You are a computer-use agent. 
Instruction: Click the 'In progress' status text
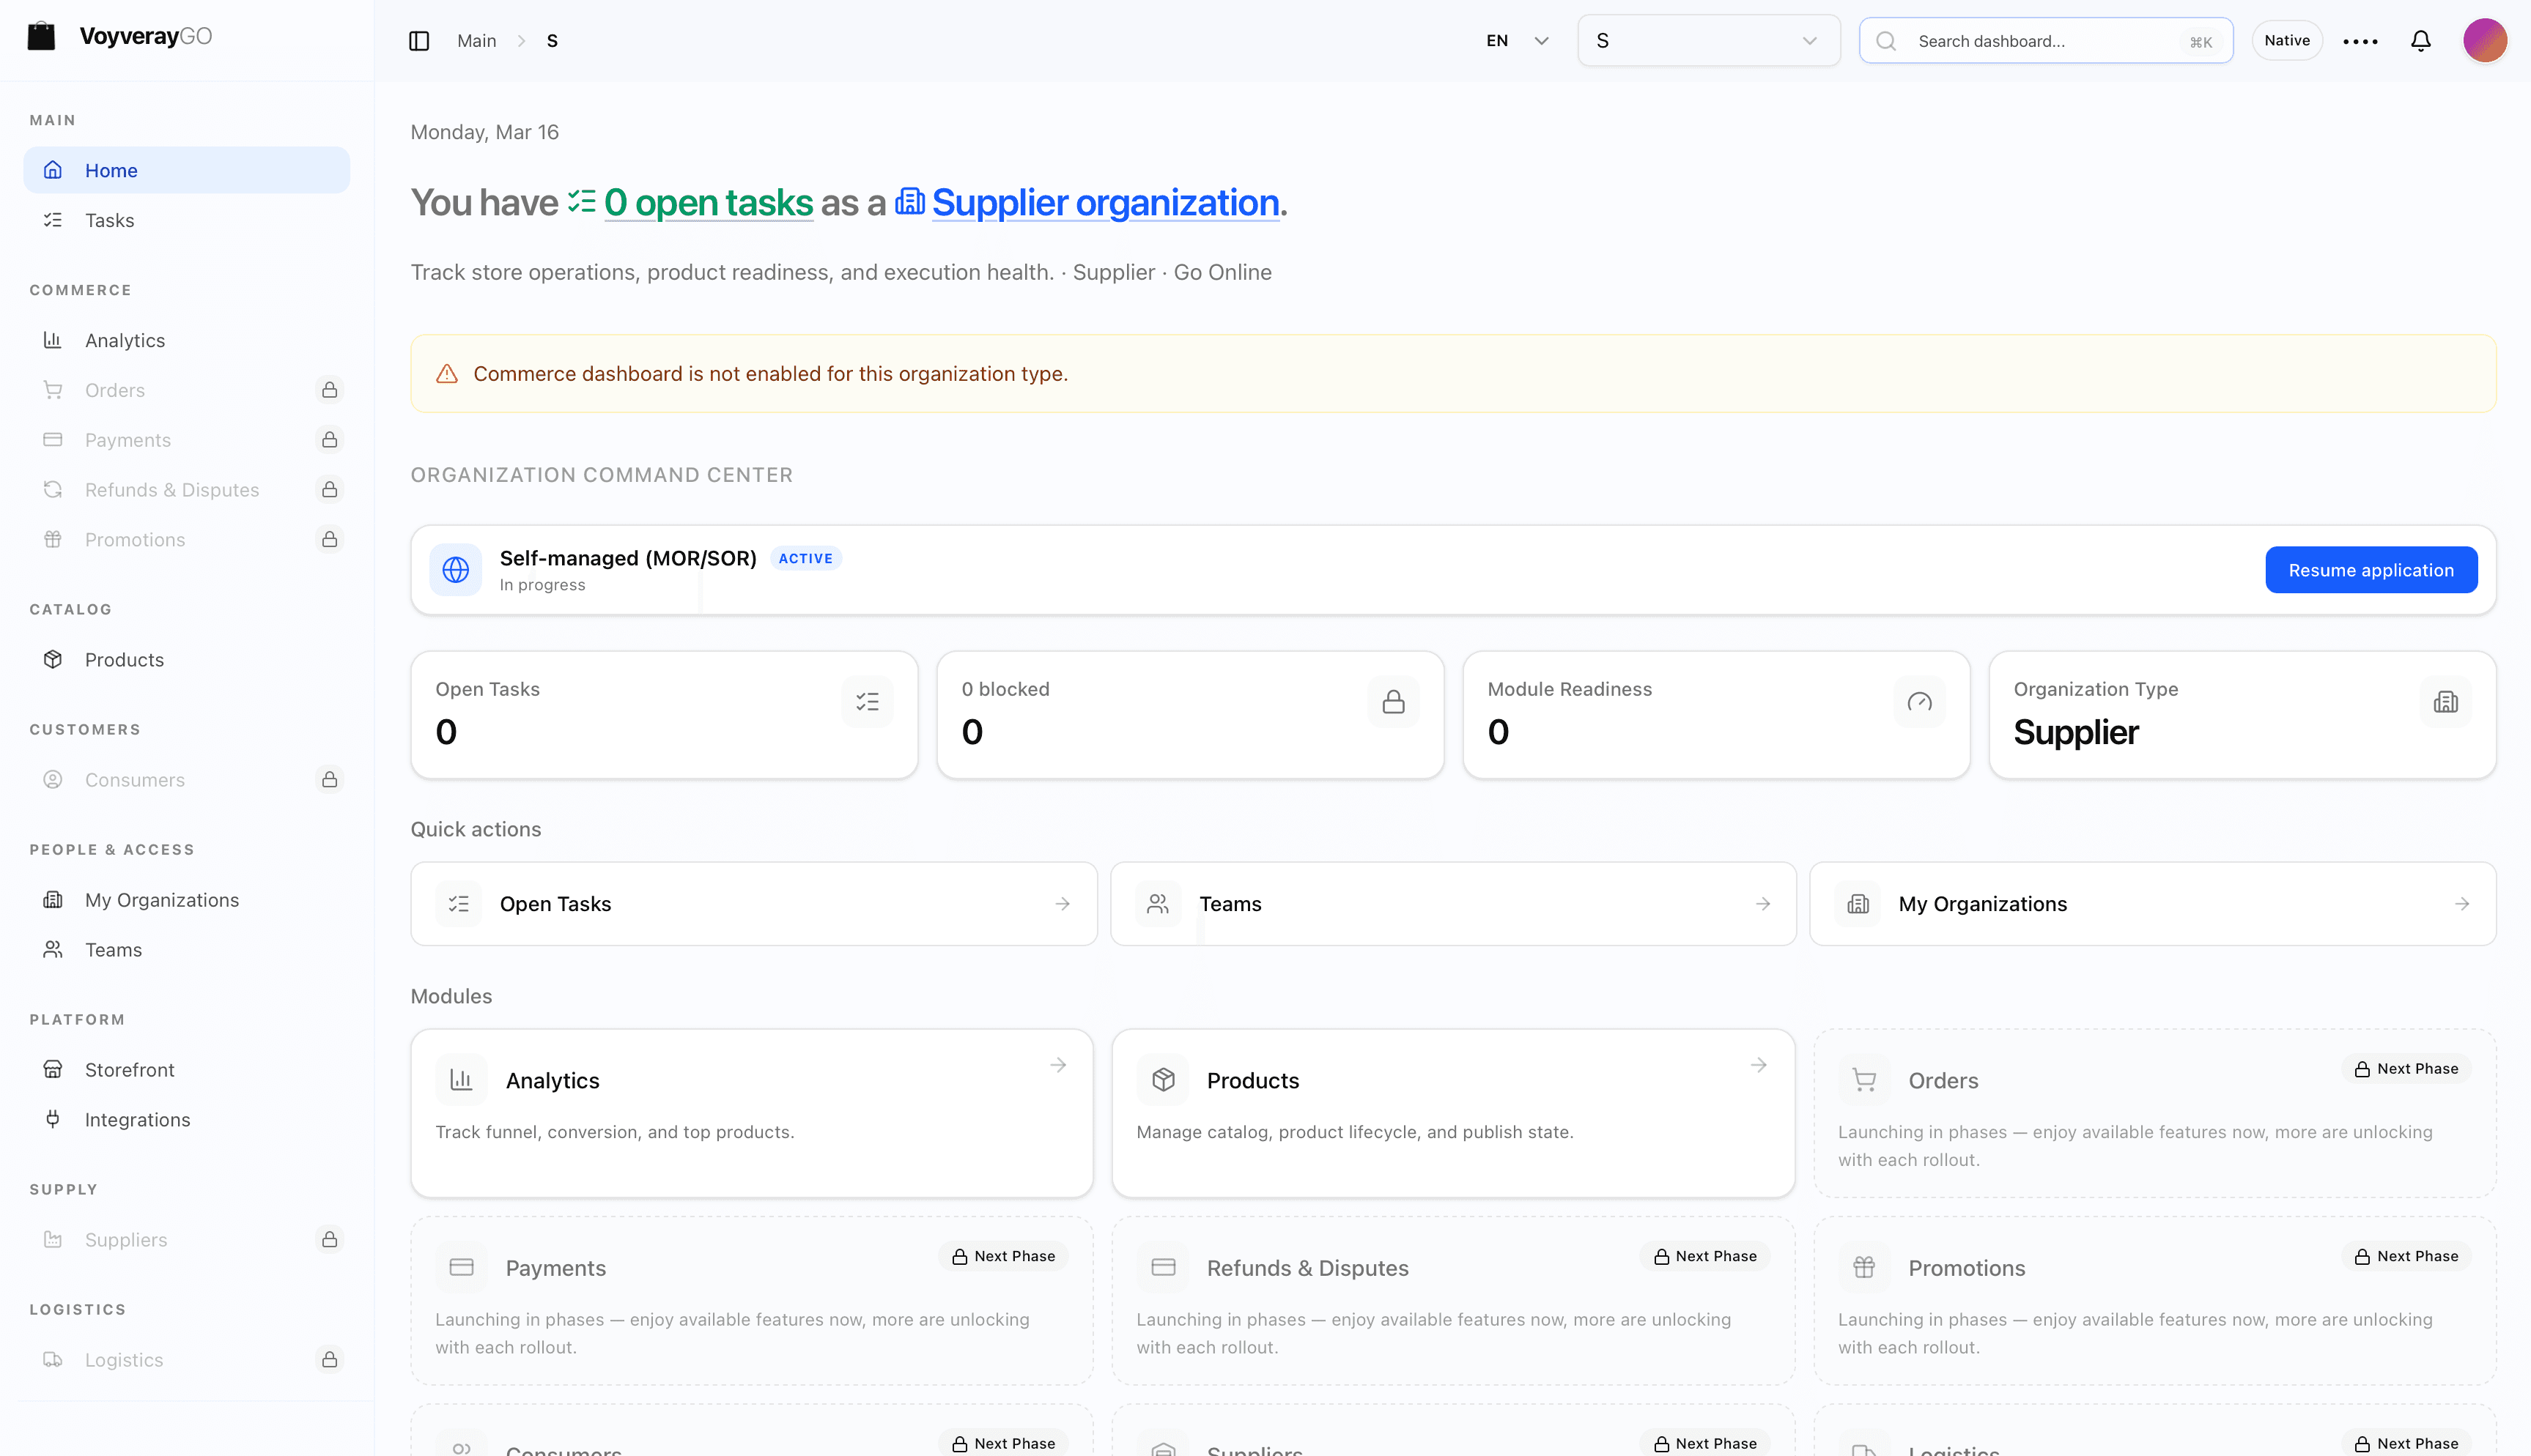542,585
